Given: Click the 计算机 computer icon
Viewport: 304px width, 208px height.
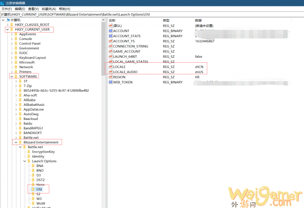Looking at the screenshot, I should coord(8,20).
